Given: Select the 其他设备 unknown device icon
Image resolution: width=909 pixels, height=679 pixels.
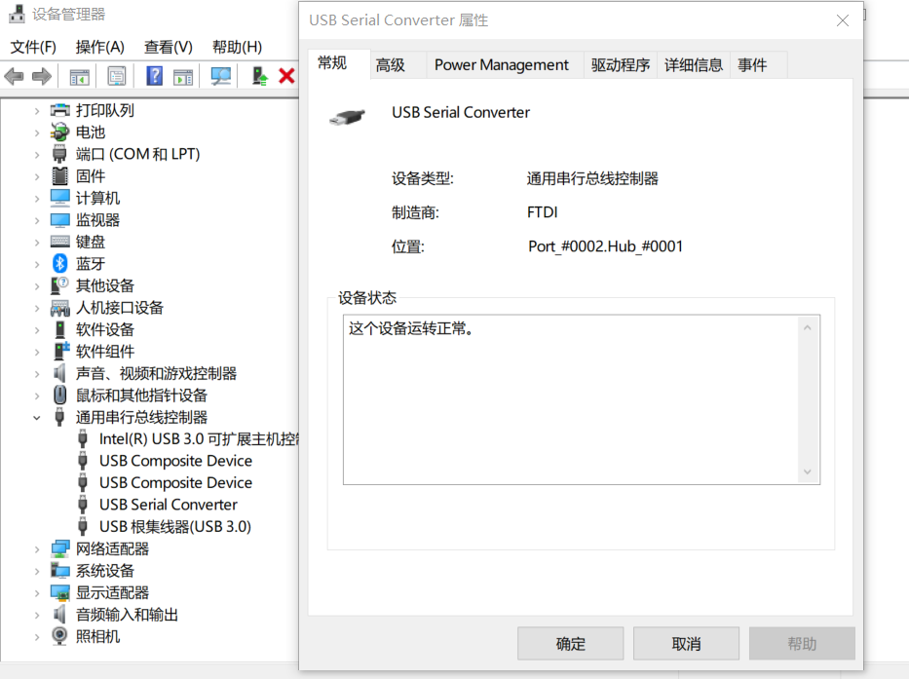Looking at the screenshot, I should pyautogui.click(x=59, y=285).
